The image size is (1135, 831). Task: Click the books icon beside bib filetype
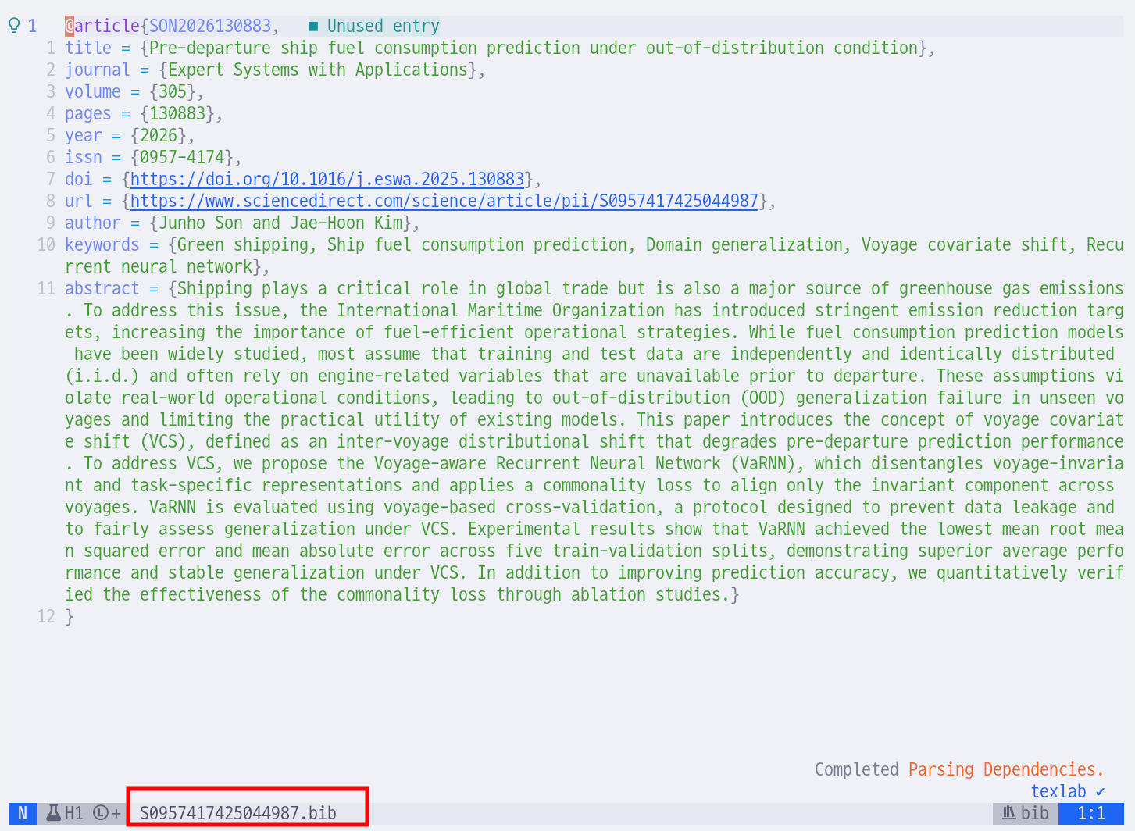click(x=1009, y=813)
